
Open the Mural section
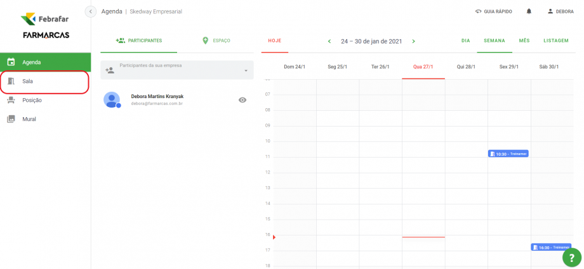(x=29, y=119)
